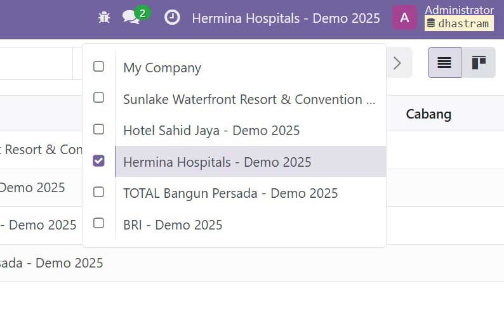Uncheck Hermina Hospitals checkbox

coord(98,161)
